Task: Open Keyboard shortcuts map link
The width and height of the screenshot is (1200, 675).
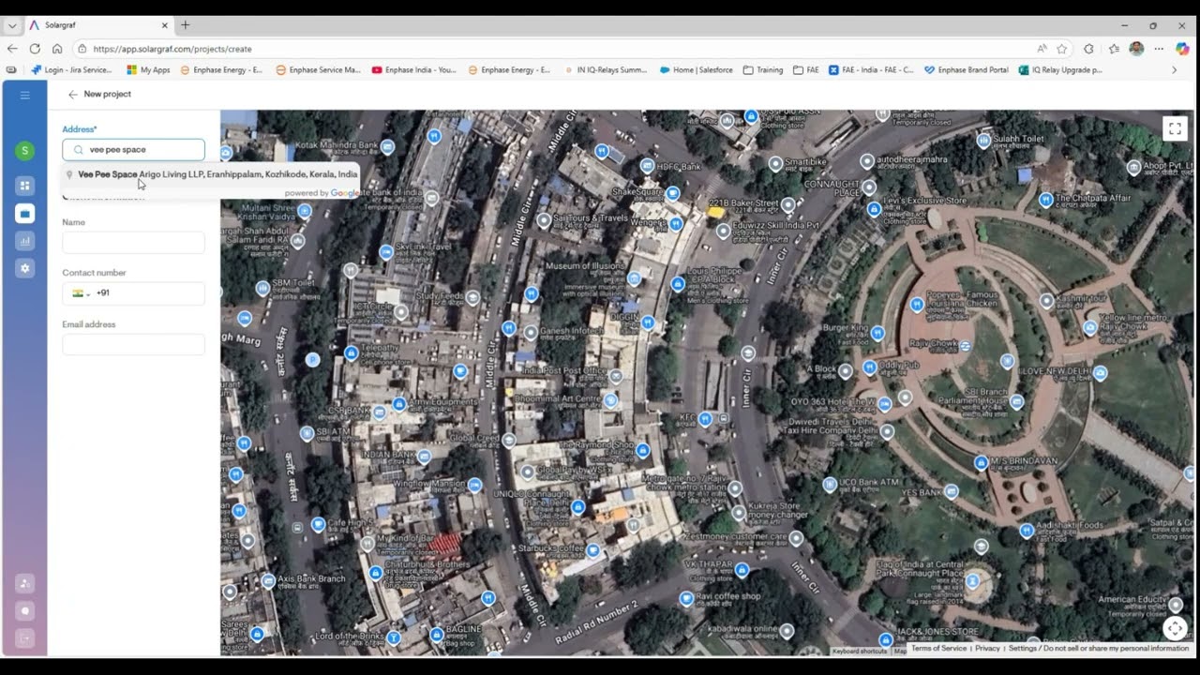Action: (859, 651)
